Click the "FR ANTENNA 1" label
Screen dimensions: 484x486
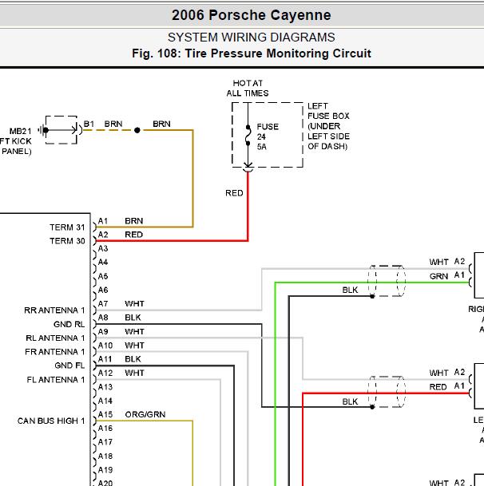click(x=54, y=352)
